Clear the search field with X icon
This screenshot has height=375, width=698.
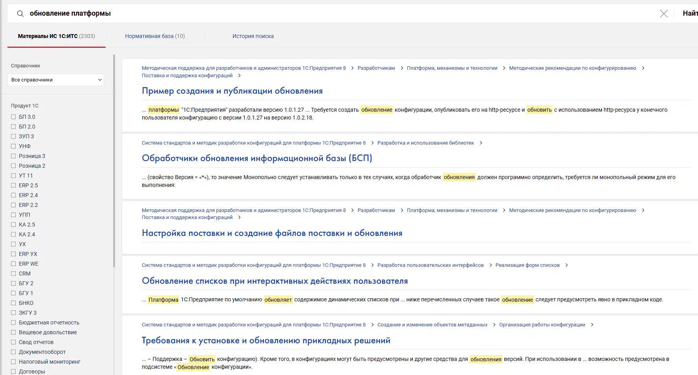(663, 14)
